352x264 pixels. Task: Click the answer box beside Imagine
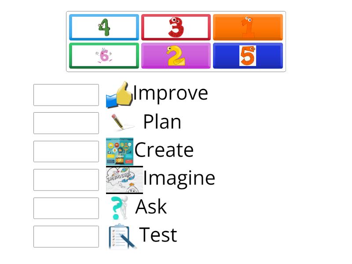click(x=66, y=180)
